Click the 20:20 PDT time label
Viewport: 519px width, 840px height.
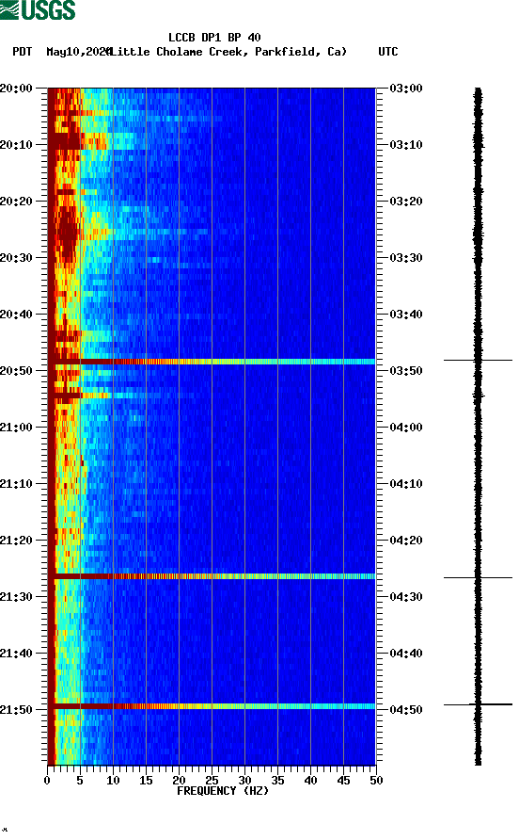click(x=16, y=202)
